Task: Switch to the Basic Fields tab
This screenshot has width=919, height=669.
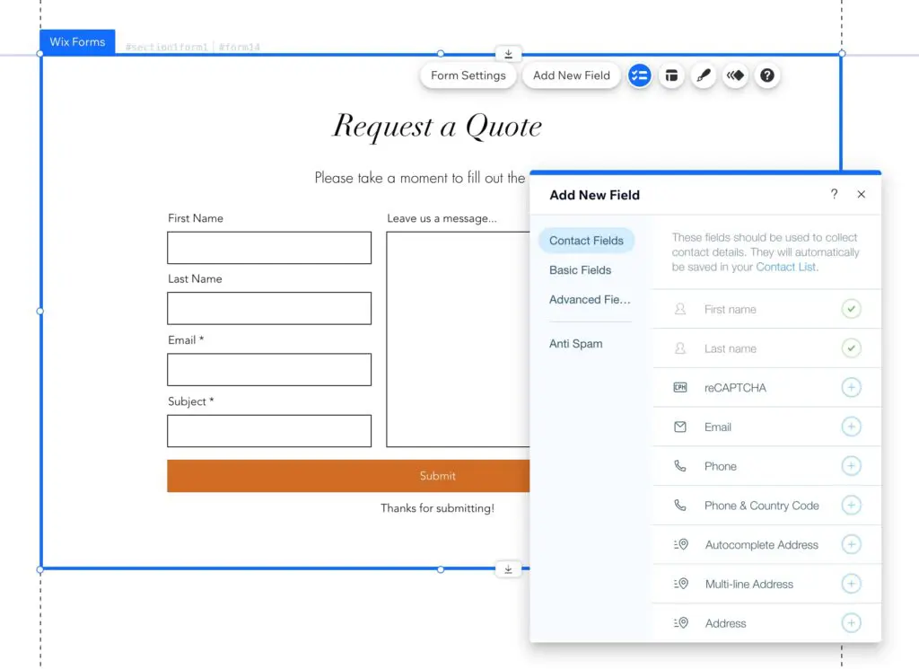Action: [x=580, y=269]
